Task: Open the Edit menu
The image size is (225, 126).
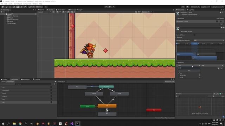Action: click(x=6, y=4)
